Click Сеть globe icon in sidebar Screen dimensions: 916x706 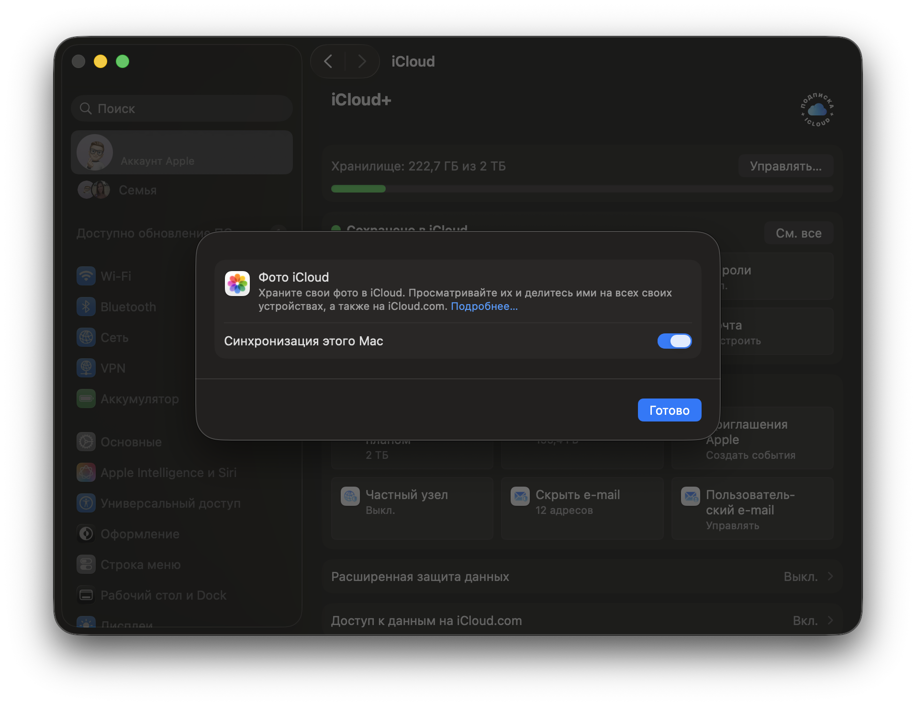[x=86, y=338]
